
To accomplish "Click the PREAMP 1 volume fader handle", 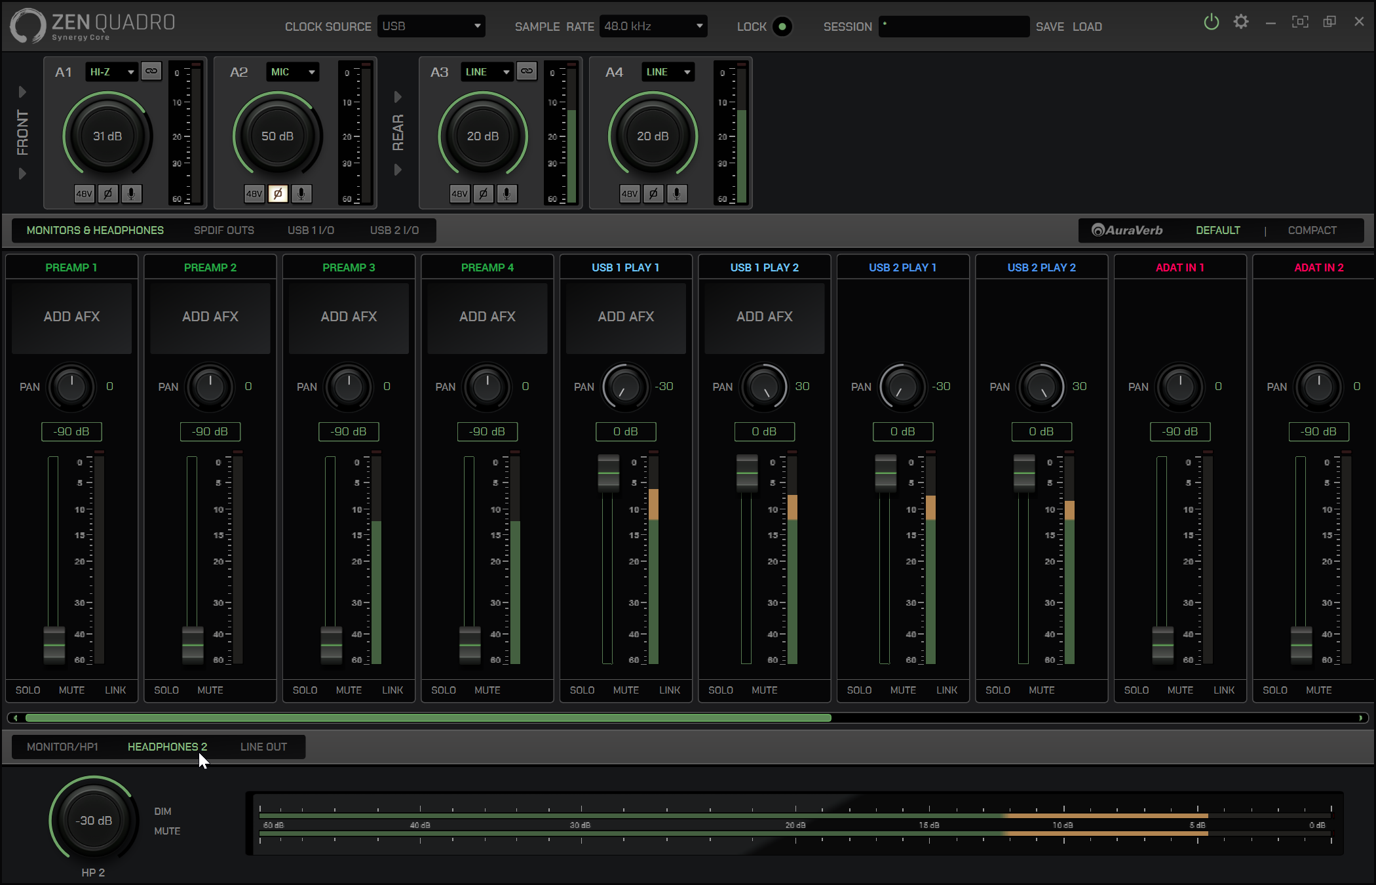I will tap(54, 645).
